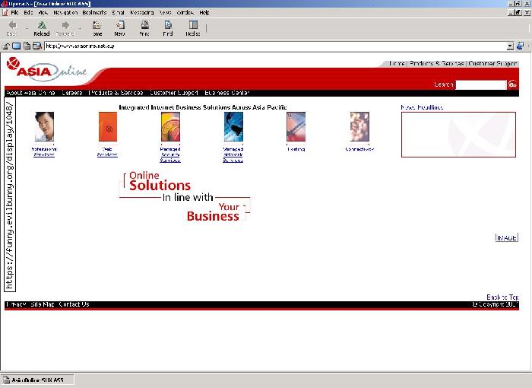Click the IMAGE placeholder link
Viewport: 532px width, 388px height.
pos(507,238)
